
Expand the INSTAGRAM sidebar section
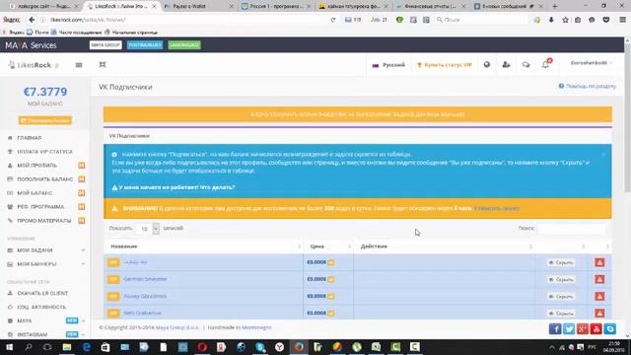pos(45,334)
